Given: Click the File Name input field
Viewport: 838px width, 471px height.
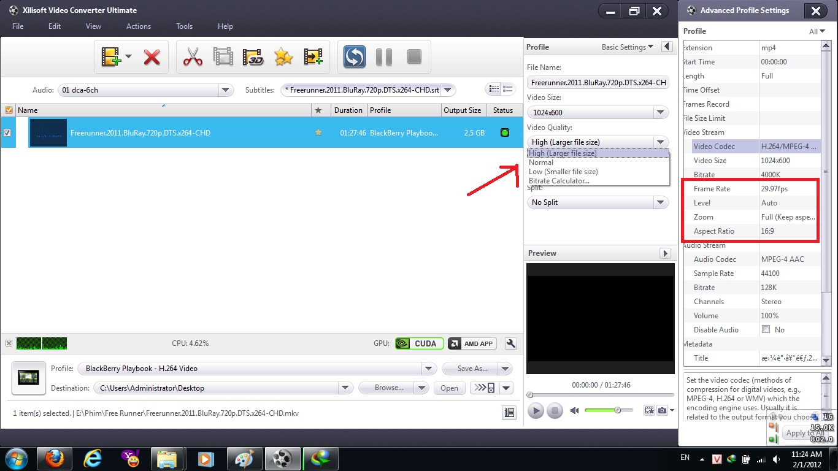Looking at the screenshot, I should coord(598,82).
